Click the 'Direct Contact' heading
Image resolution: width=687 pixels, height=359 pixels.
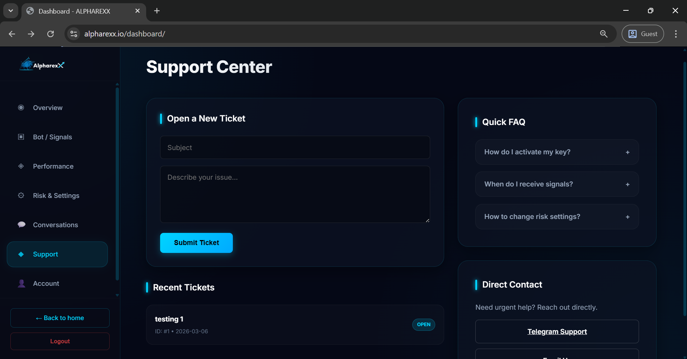tap(512, 285)
